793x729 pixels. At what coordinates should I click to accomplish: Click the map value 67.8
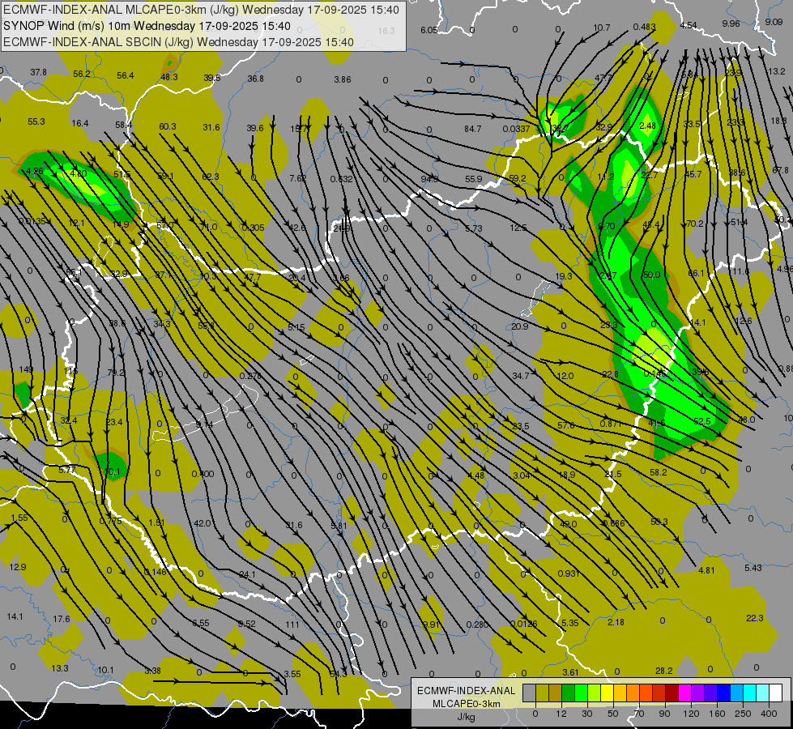(780, 170)
